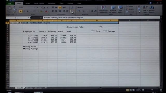Click the Merge & Center icon
The image size is (166, 93).
pyautogui.click(x=72, y=11)
